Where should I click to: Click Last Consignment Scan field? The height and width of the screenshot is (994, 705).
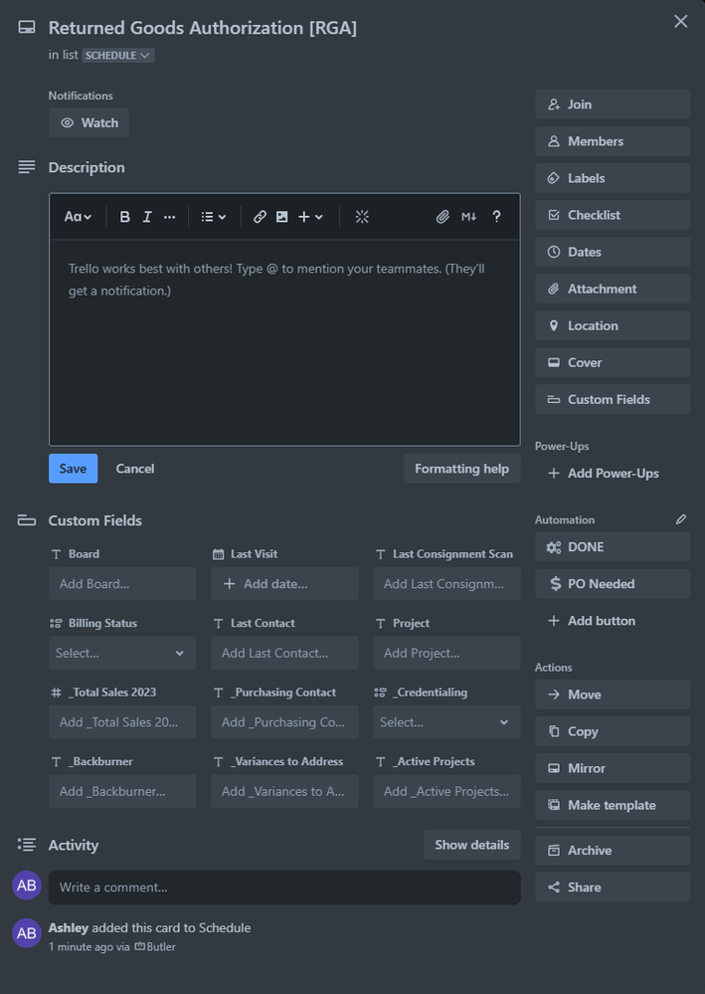(x=446, y=584)
